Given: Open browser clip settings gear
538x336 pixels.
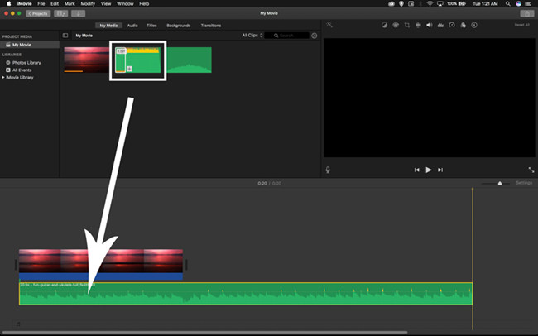Looking at the screenshot, I should [314, 36].
